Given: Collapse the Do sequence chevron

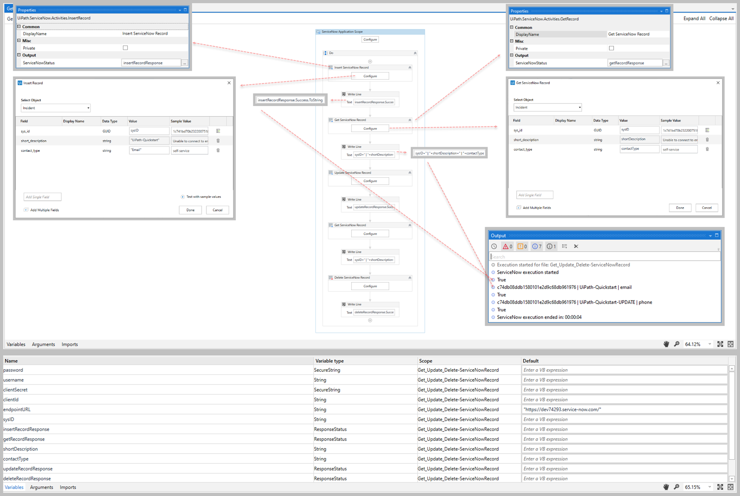Looking at the screenshot, I should pos(415,53).
